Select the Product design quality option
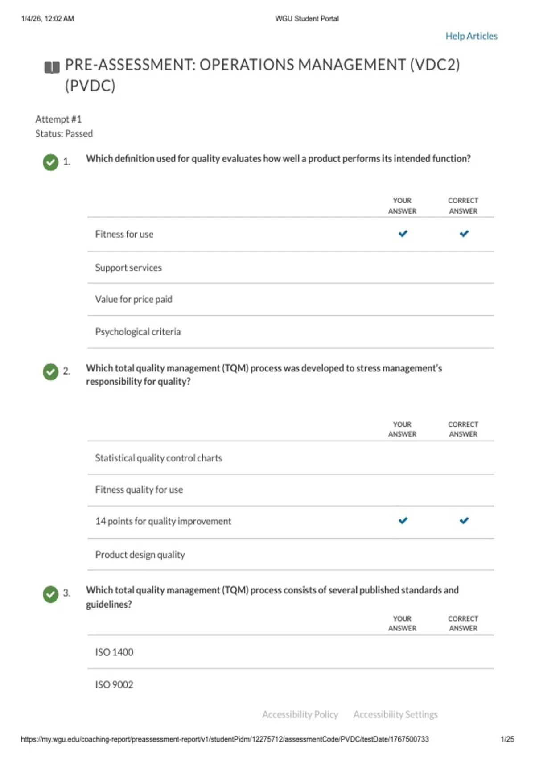This screenshot has width=535, height=758. [x=291, y=555]
